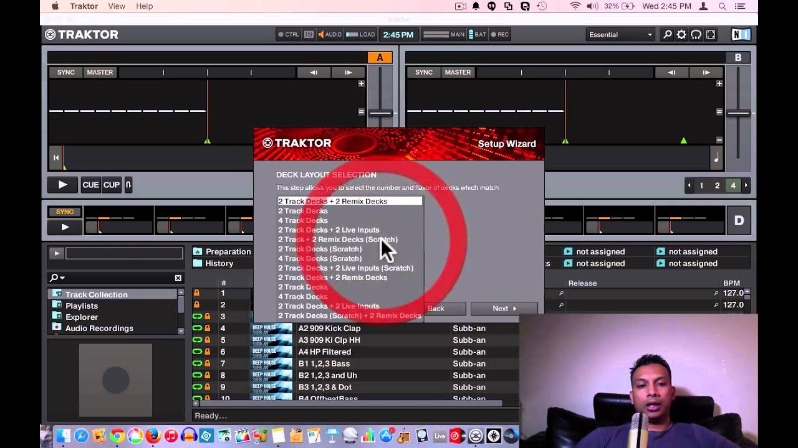This screenshot has width=798, height=448.
Task: Click the green loop icon on row 4
Action: coord(197,329)
